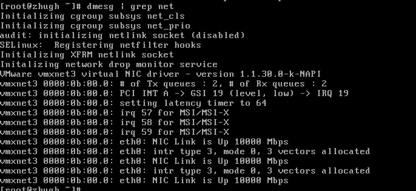Click 'Initializing cgroup subsys net_prio' line
This screenshot has height=191, width=416.
tap(95, 26)
